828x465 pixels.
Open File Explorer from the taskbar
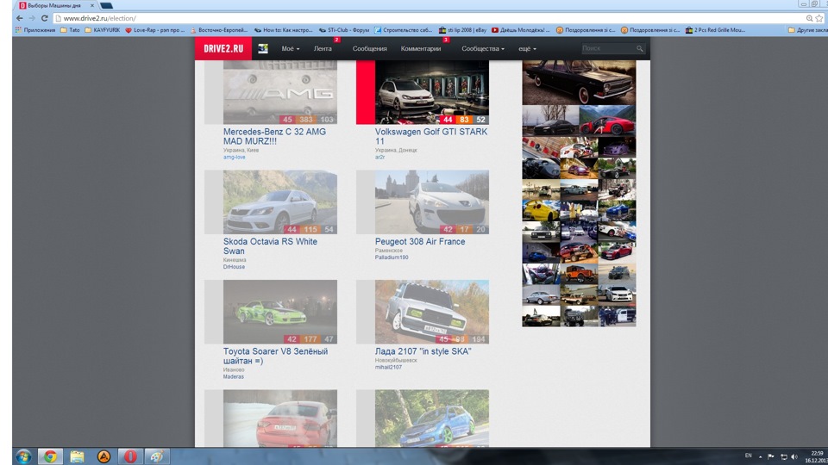click(77, 456)
